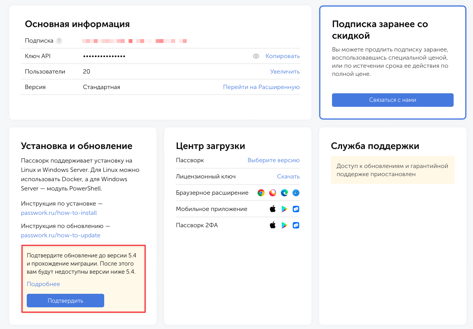Open the Safari browser extension download
This screenshot has height=329, width=473.
[296, 192]
